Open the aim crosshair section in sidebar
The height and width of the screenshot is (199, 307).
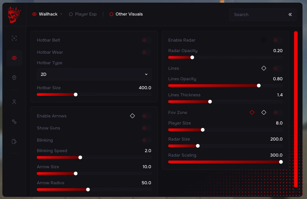tap(14, 38)
